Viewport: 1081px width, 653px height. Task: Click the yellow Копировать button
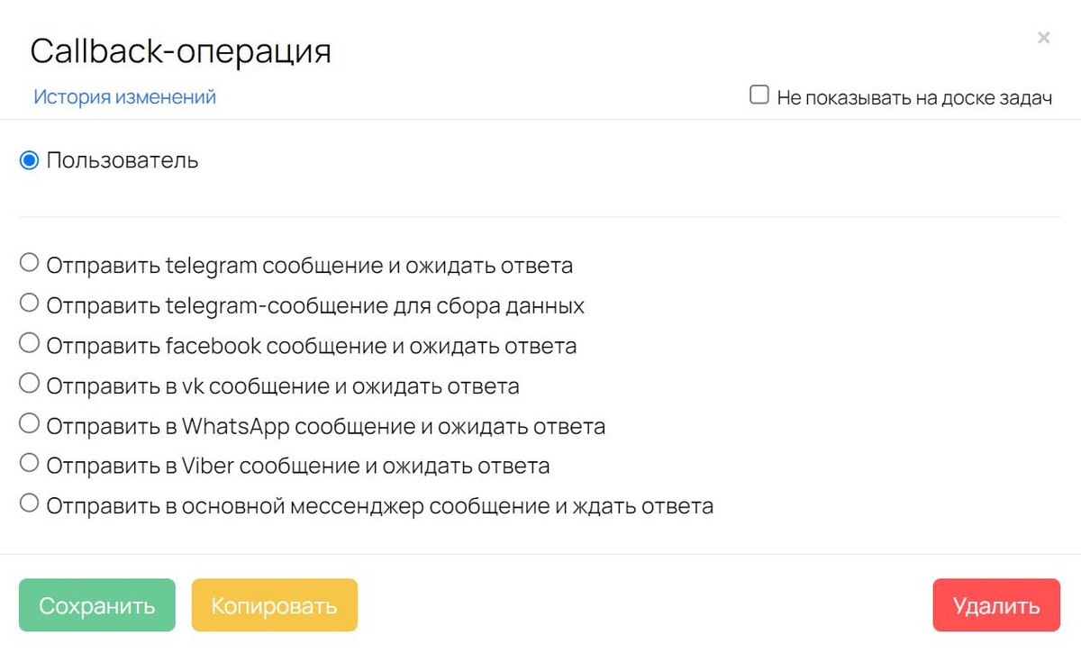[275, 605]
